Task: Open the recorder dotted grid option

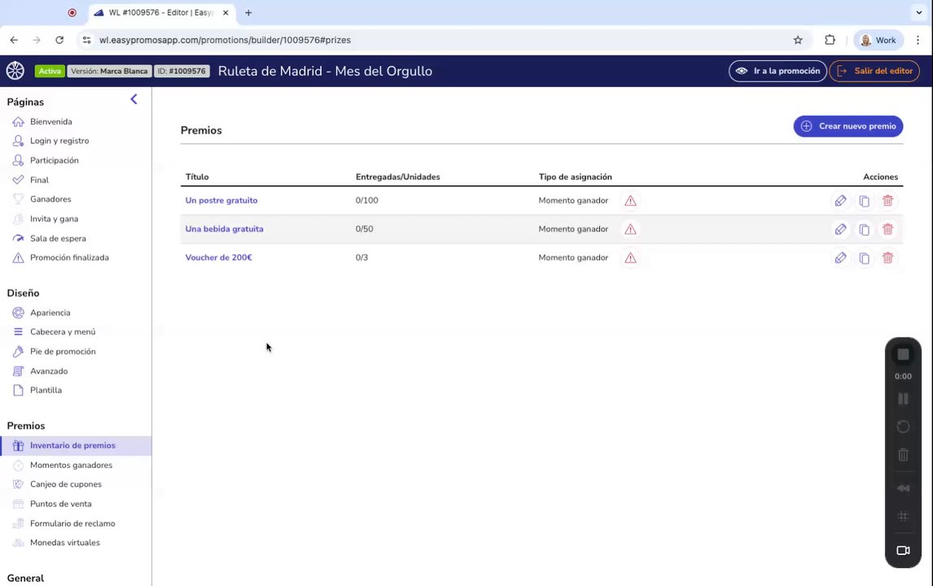Action: pyautogui.click(x=903, y=516)
